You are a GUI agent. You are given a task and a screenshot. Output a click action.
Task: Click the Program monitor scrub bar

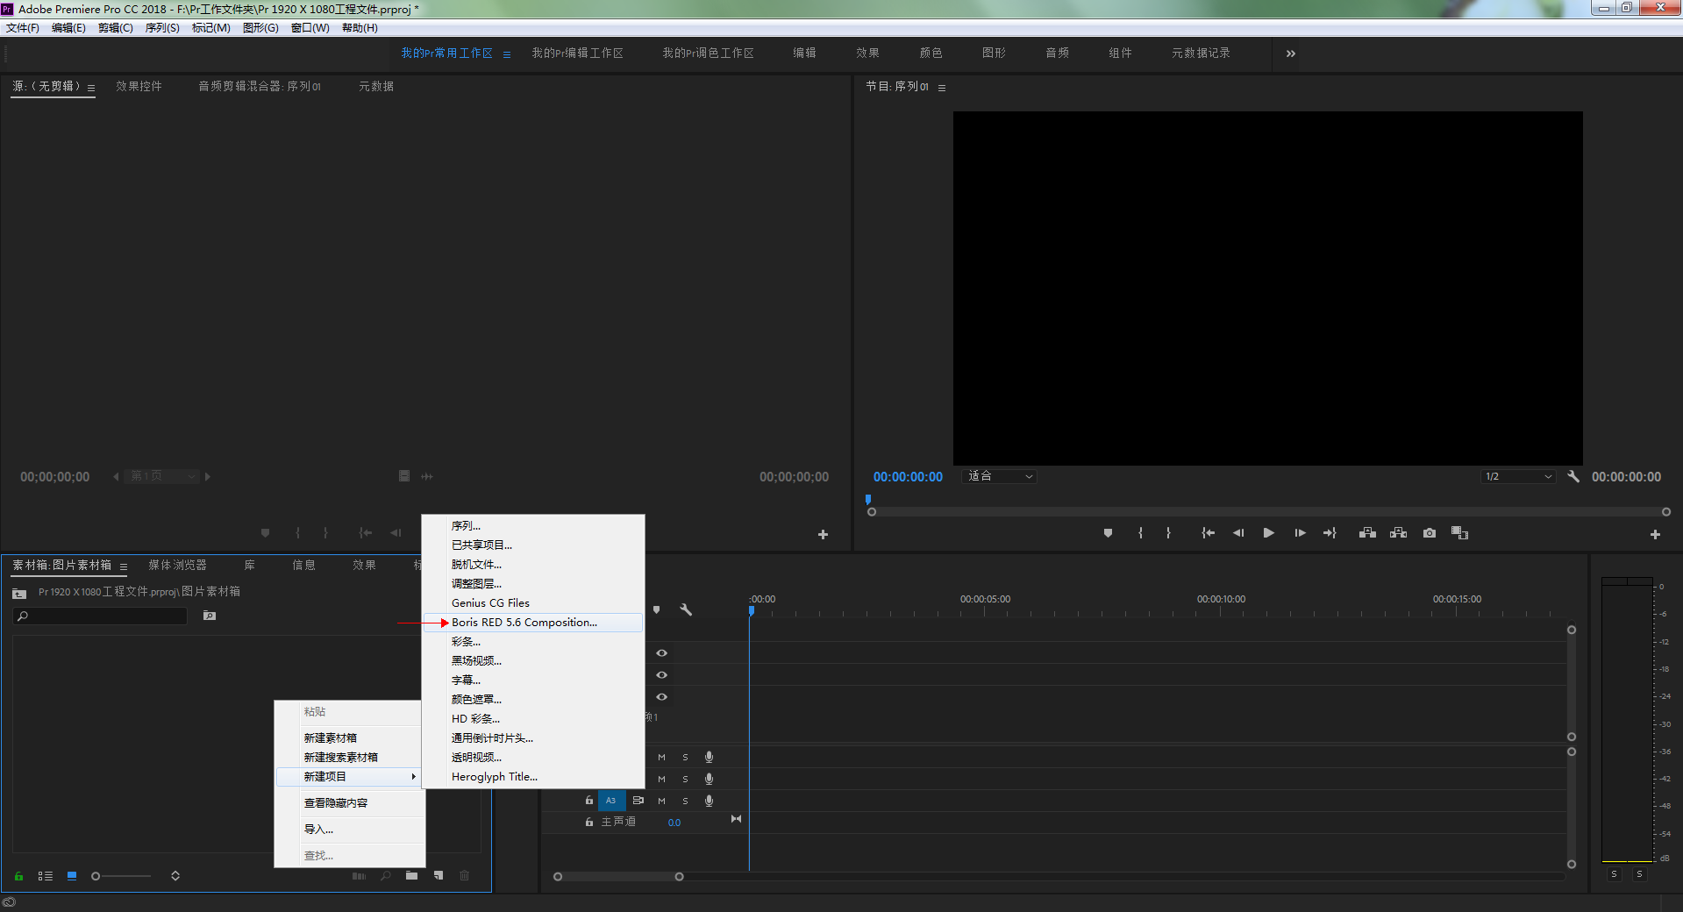tap(1268, 512)
